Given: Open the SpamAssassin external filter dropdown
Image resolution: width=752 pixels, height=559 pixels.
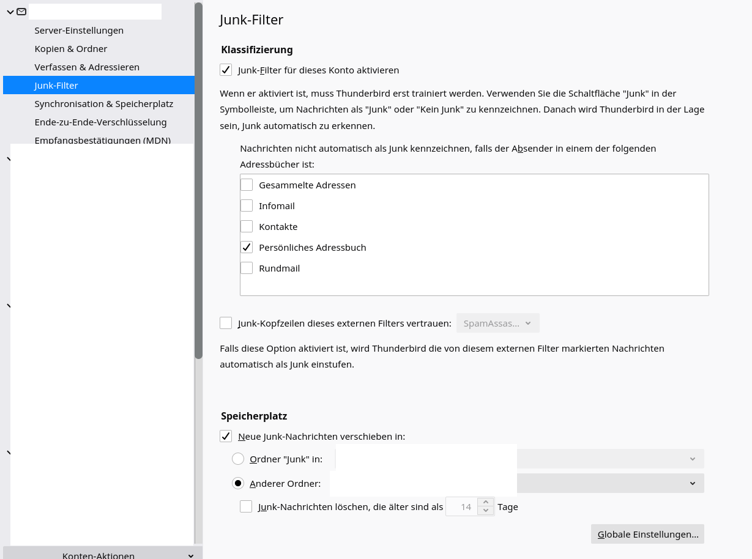Looking at the screenshot, I should coord(497,324).
